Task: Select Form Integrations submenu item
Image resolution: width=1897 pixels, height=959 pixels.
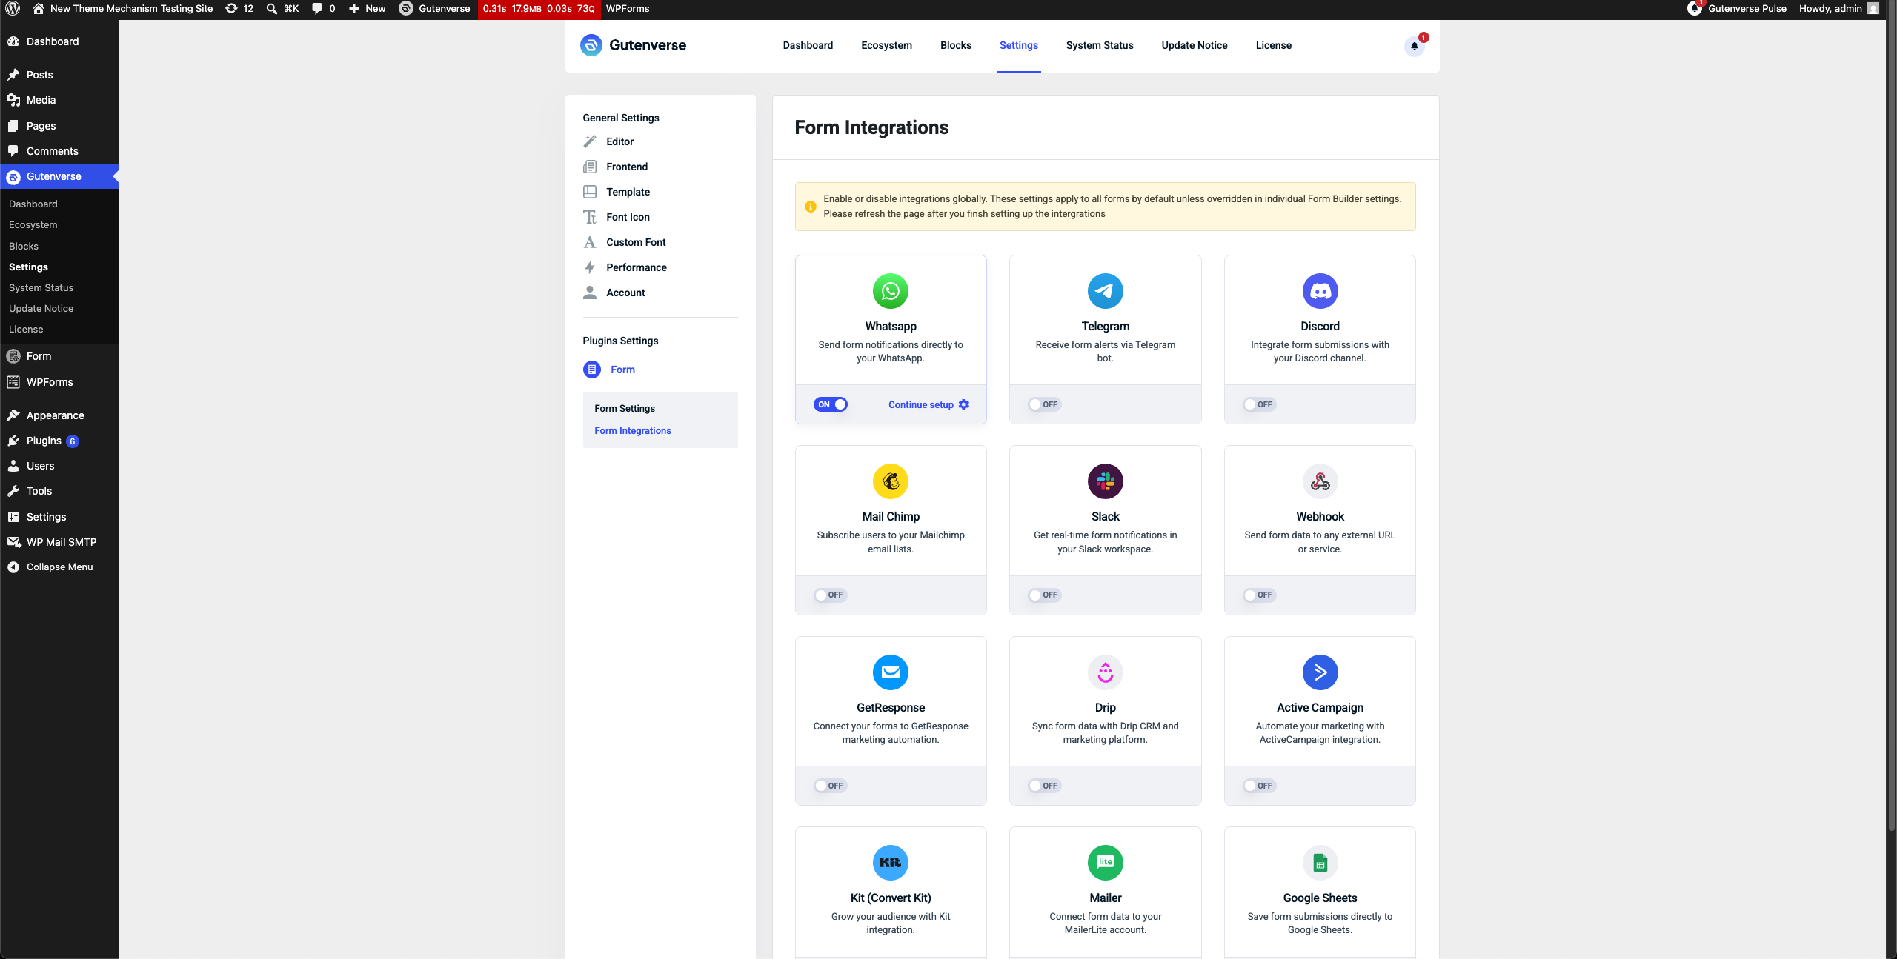Action: [x=633, y=430]
